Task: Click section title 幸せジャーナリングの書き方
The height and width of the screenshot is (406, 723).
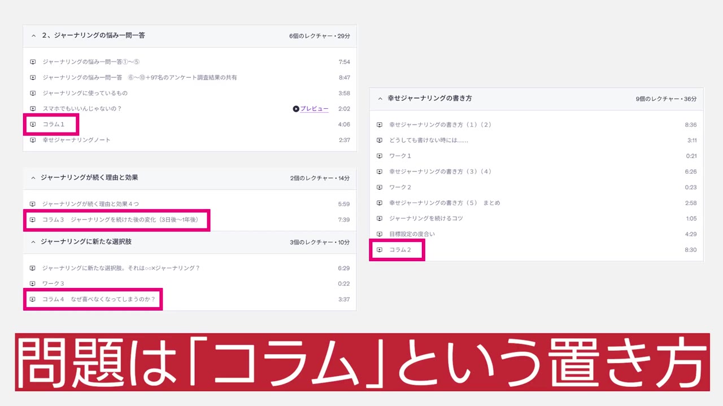Action: tap(430, 98)
